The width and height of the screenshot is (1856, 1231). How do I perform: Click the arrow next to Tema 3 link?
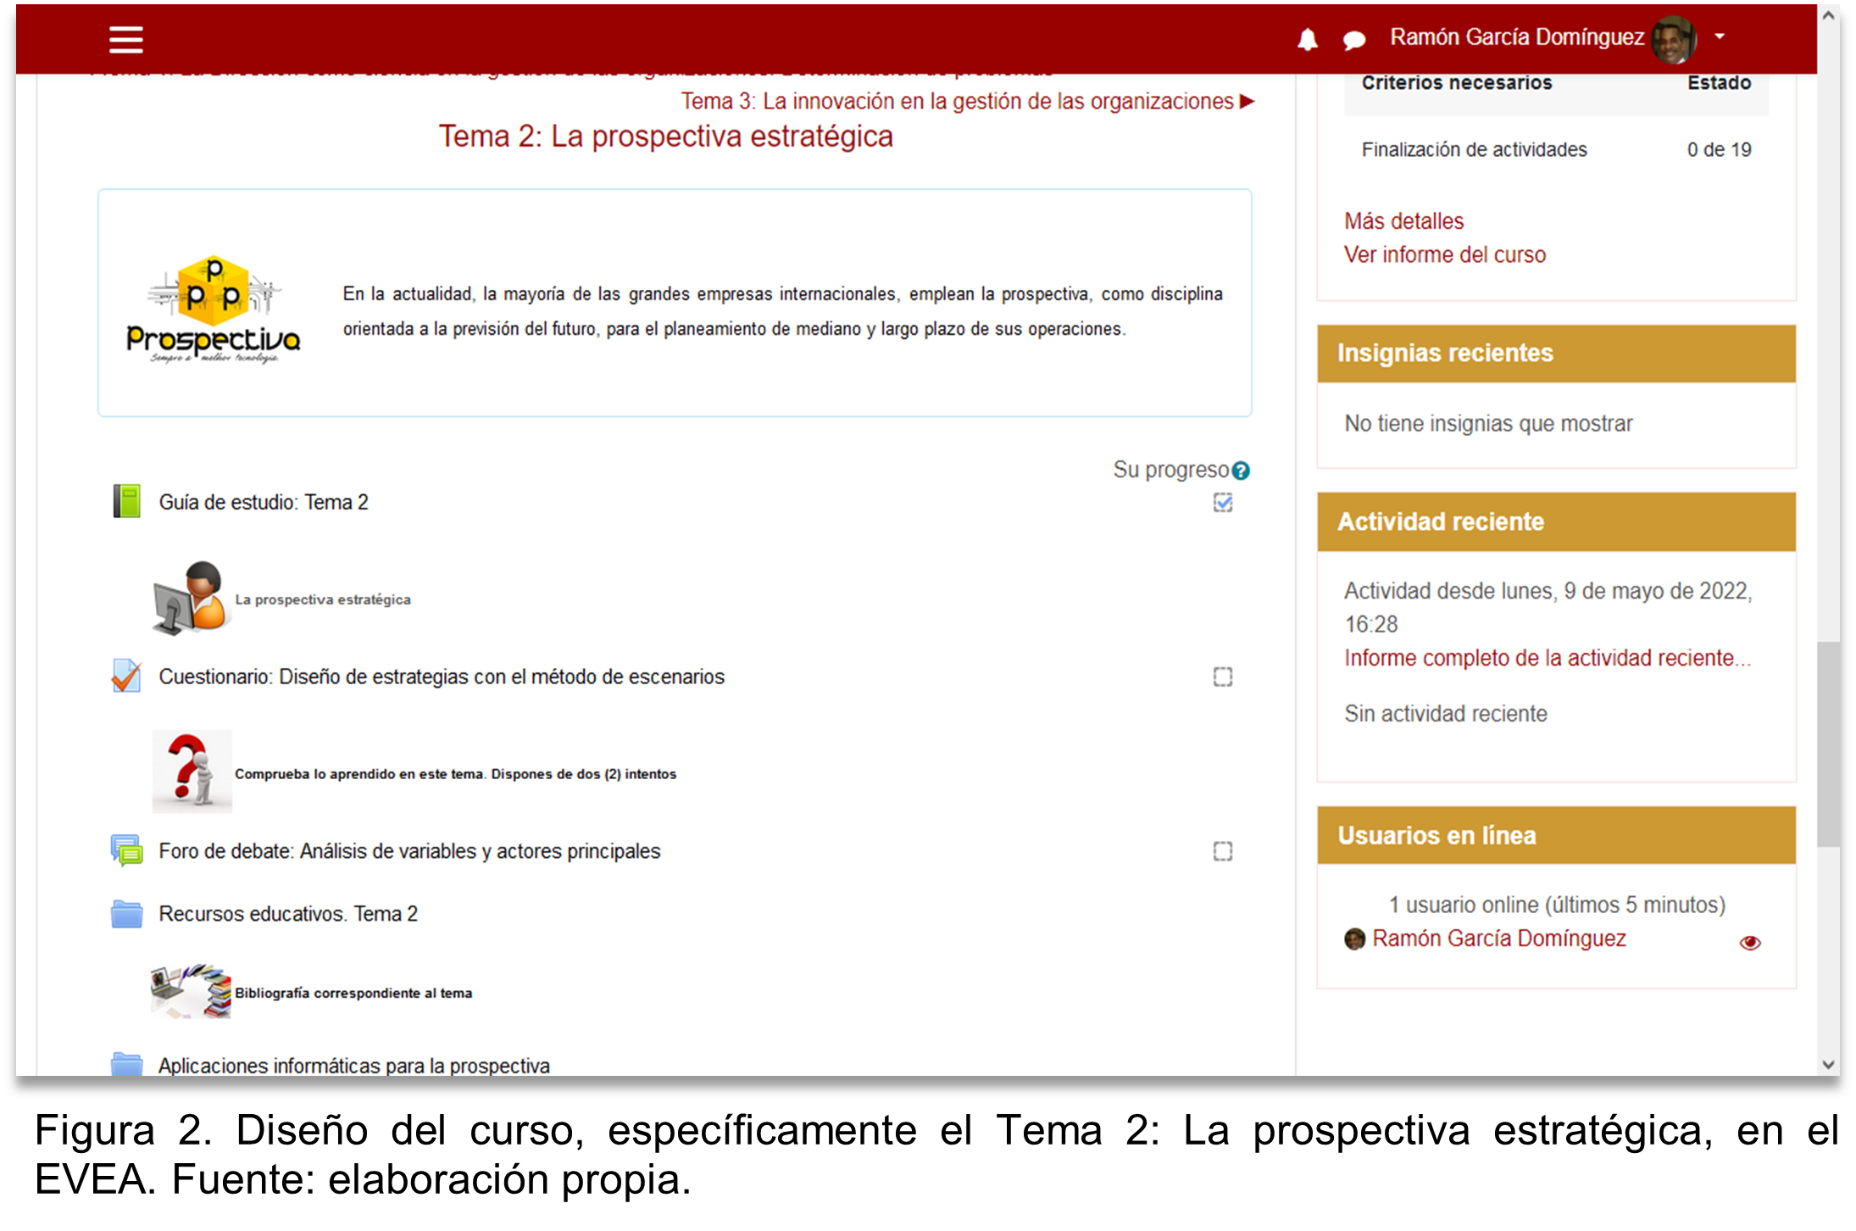point(1246,102)
